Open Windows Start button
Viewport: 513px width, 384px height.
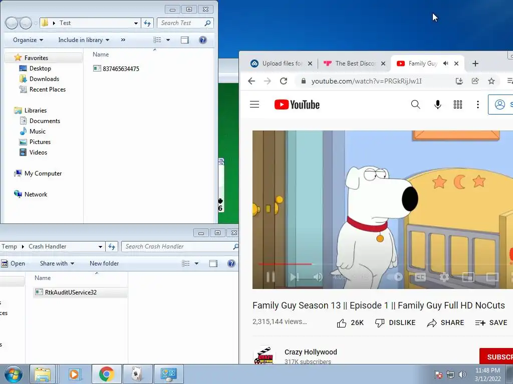click(13, 374)
